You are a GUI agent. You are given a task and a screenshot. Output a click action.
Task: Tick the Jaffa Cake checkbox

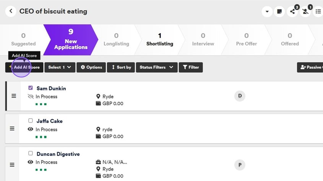pyautogui.click(x=31, y=121)
